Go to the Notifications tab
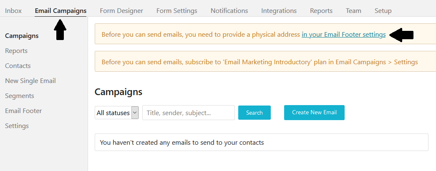 tap(229, 11)
